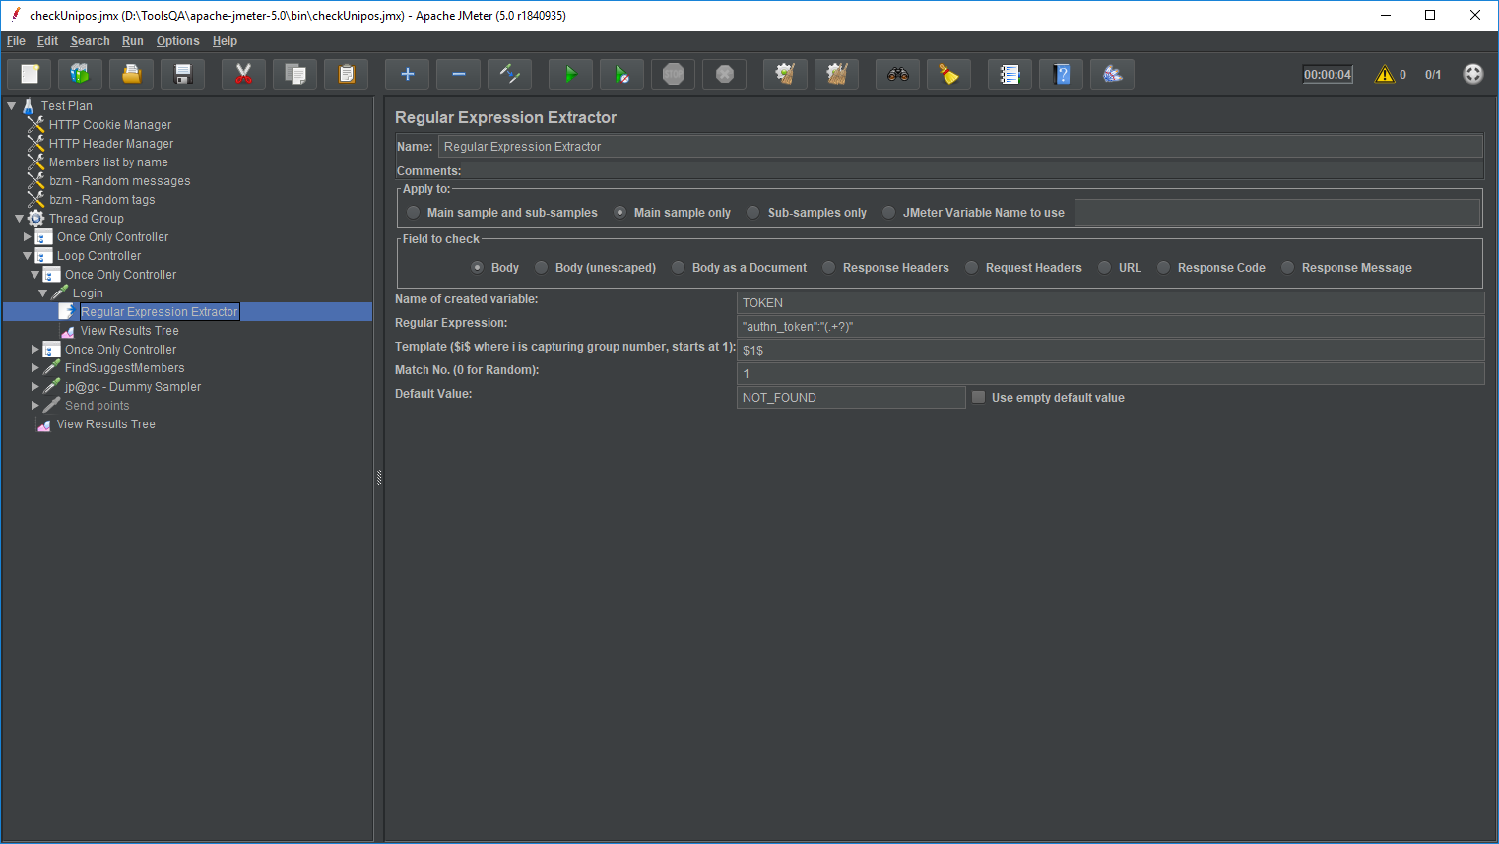Screen dimensions: 1499x844
Task: Enable Use empty default value checkbox
Action: click(979, 398)
